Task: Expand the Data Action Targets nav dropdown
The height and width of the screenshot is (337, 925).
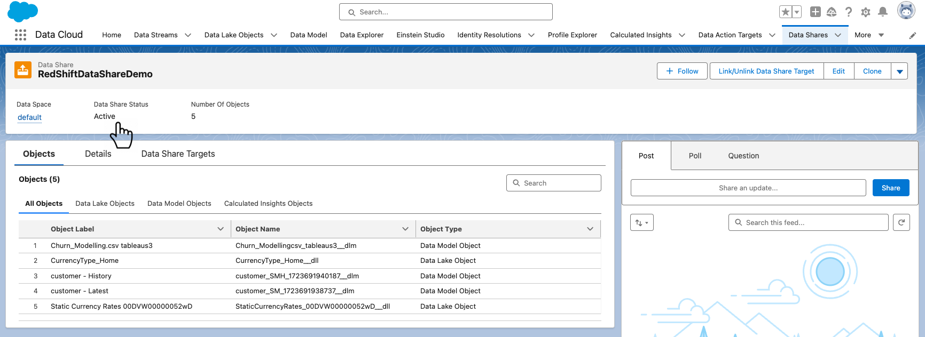Action: 772,35
